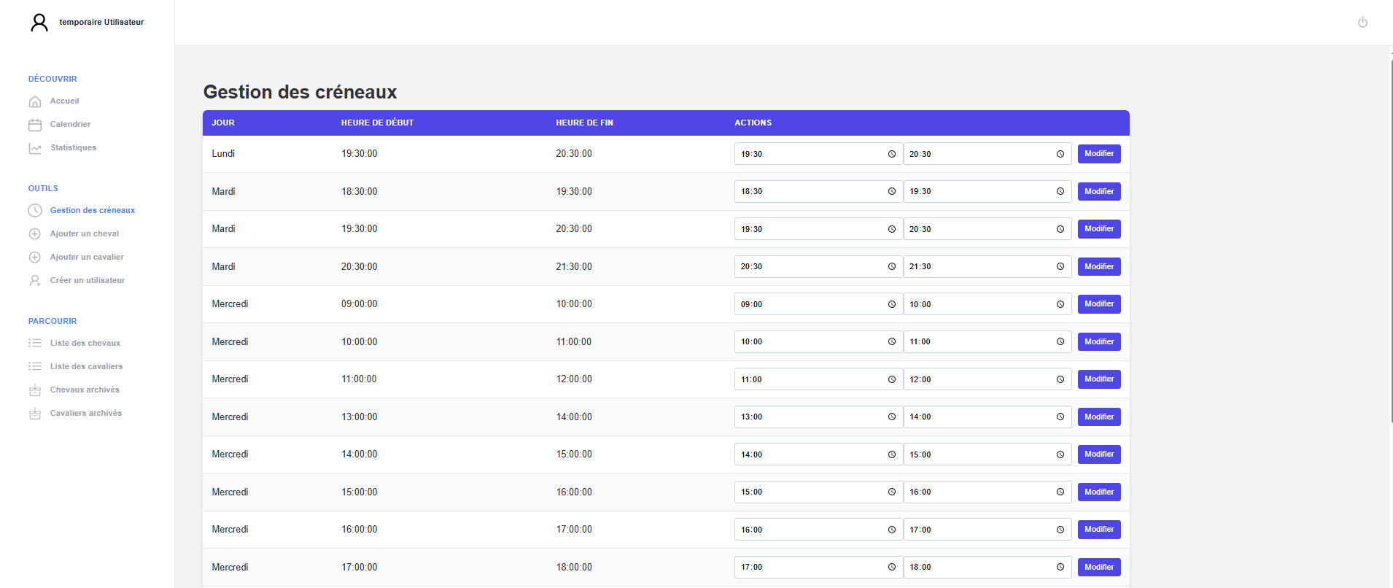The image size is (1393, 588).
Task: Click Modifier for Mercredi 16:00 slot
Action: 1099,530
